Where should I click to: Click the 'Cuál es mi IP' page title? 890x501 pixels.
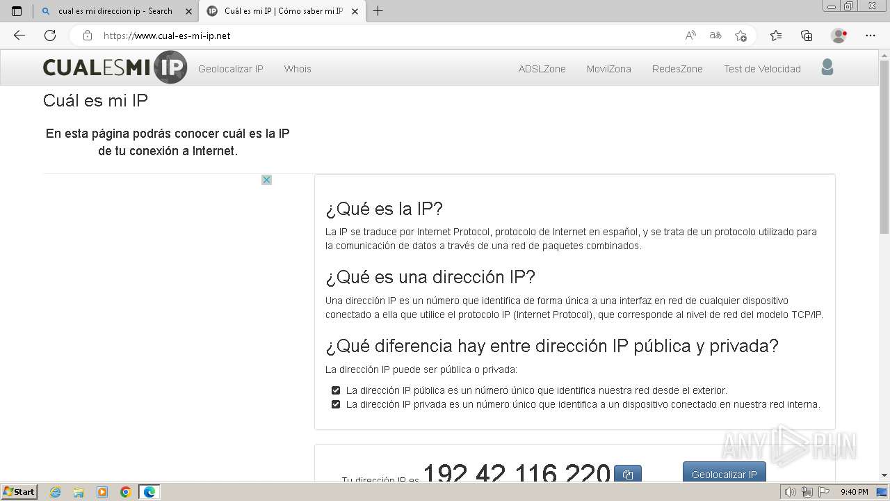pyautogui.click(x=95, y=101)
